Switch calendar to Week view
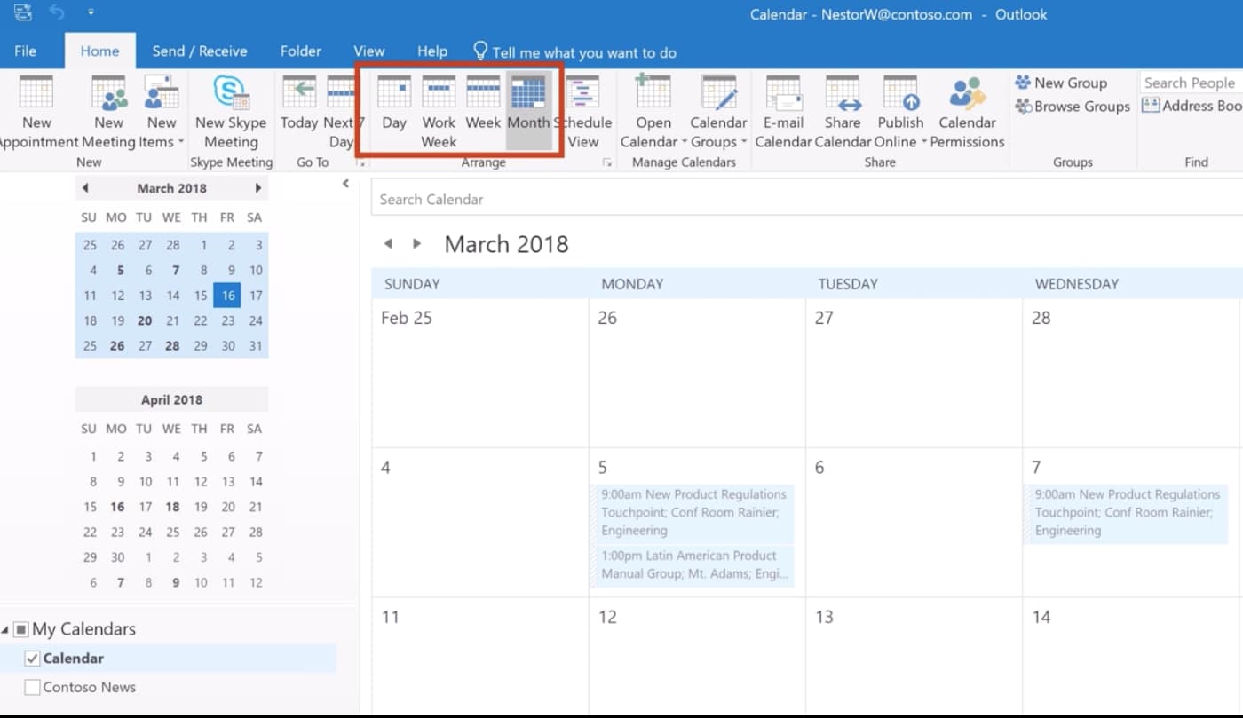 (483, 105)
